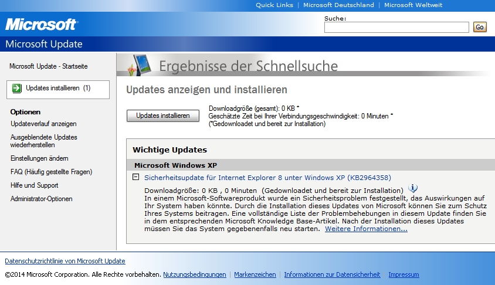Click the Microsoft Windows XP category header
Image resolution: width=495 pixels, height=285 pixels.
click(175, 165)
